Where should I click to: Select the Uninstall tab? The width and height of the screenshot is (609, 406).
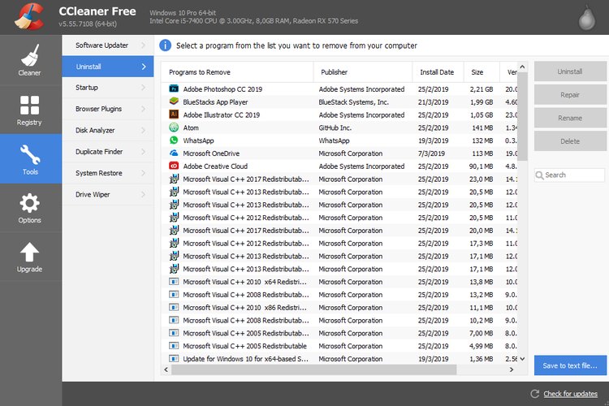(x=108, y=67)
